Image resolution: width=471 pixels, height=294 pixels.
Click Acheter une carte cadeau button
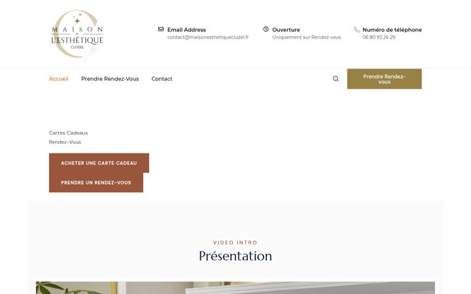[x=99, y=163]
